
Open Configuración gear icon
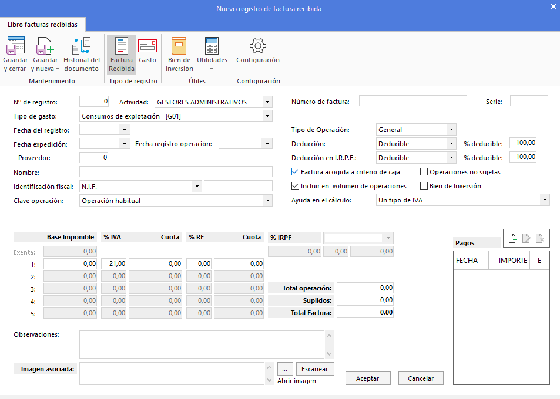[x=258, y=46]
